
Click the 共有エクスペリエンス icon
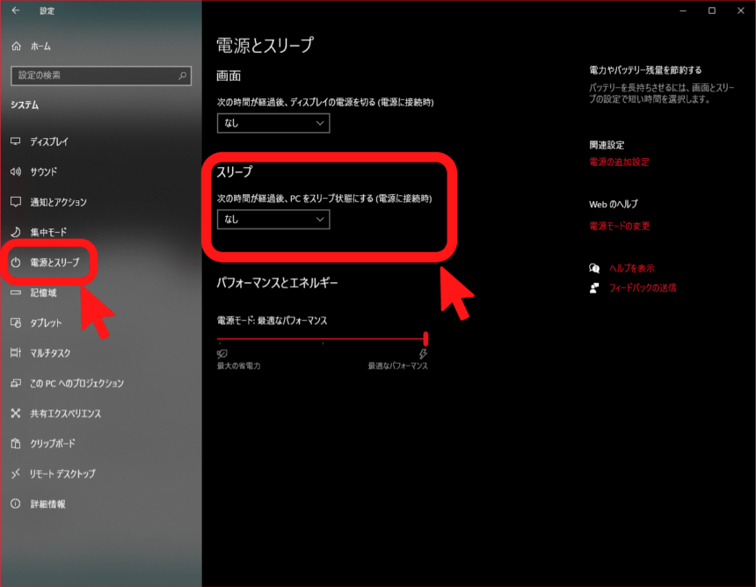[16, 413]
